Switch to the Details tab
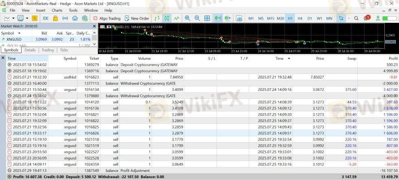This screenshot has height=180, width=399. point(30,50)
